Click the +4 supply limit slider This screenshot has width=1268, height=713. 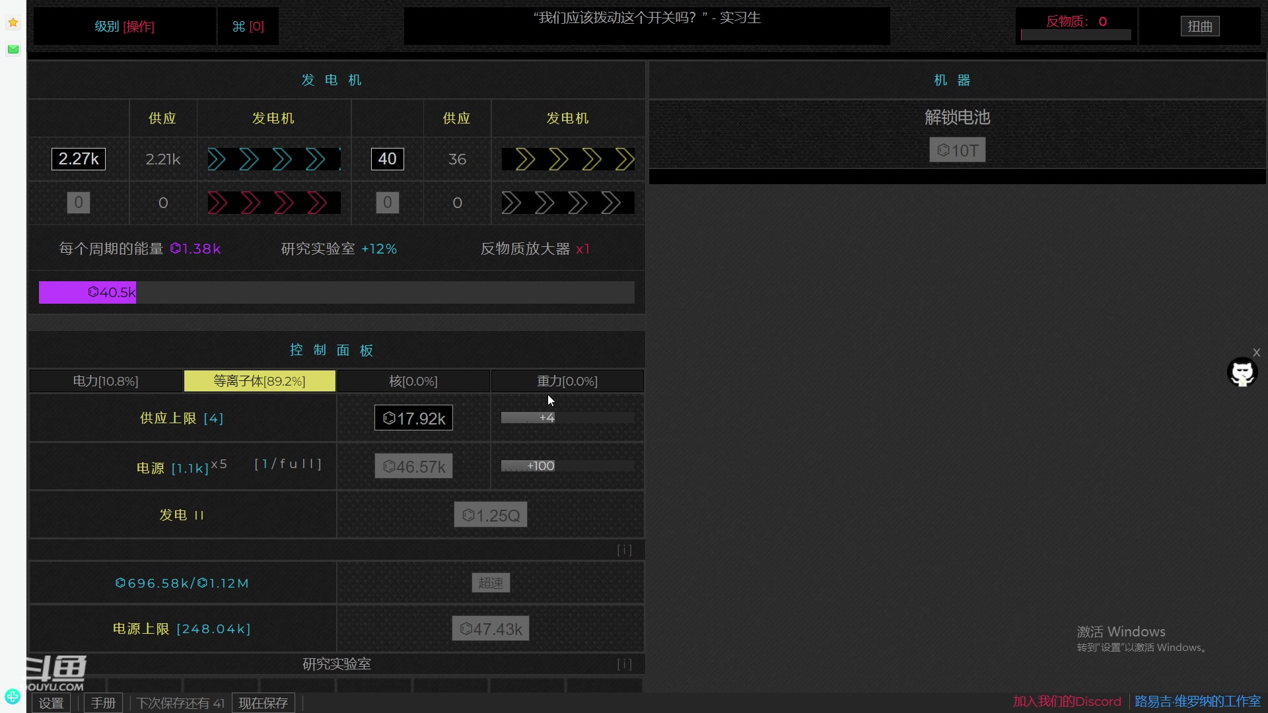pos(568,418)
